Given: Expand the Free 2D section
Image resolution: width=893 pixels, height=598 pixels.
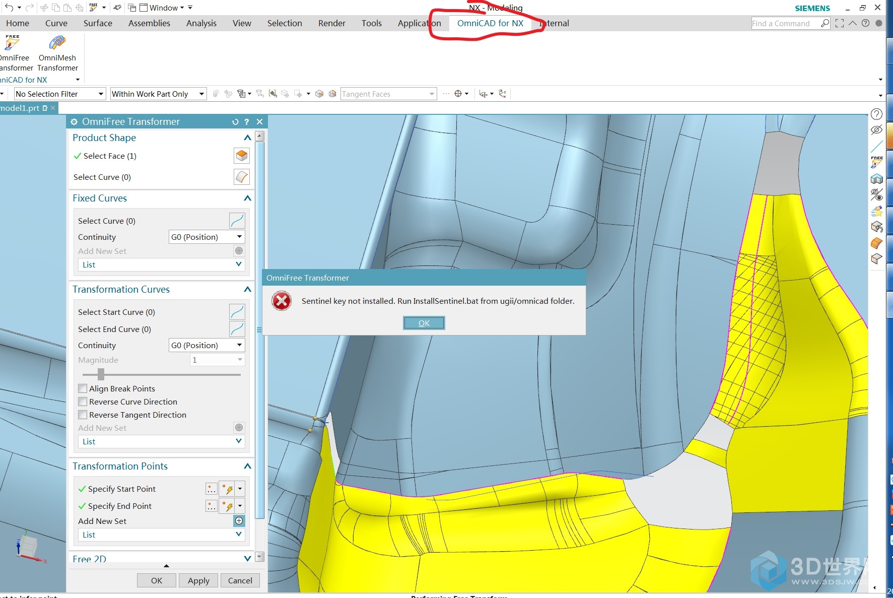Looking at the screenshot, I should pos(247,558).
